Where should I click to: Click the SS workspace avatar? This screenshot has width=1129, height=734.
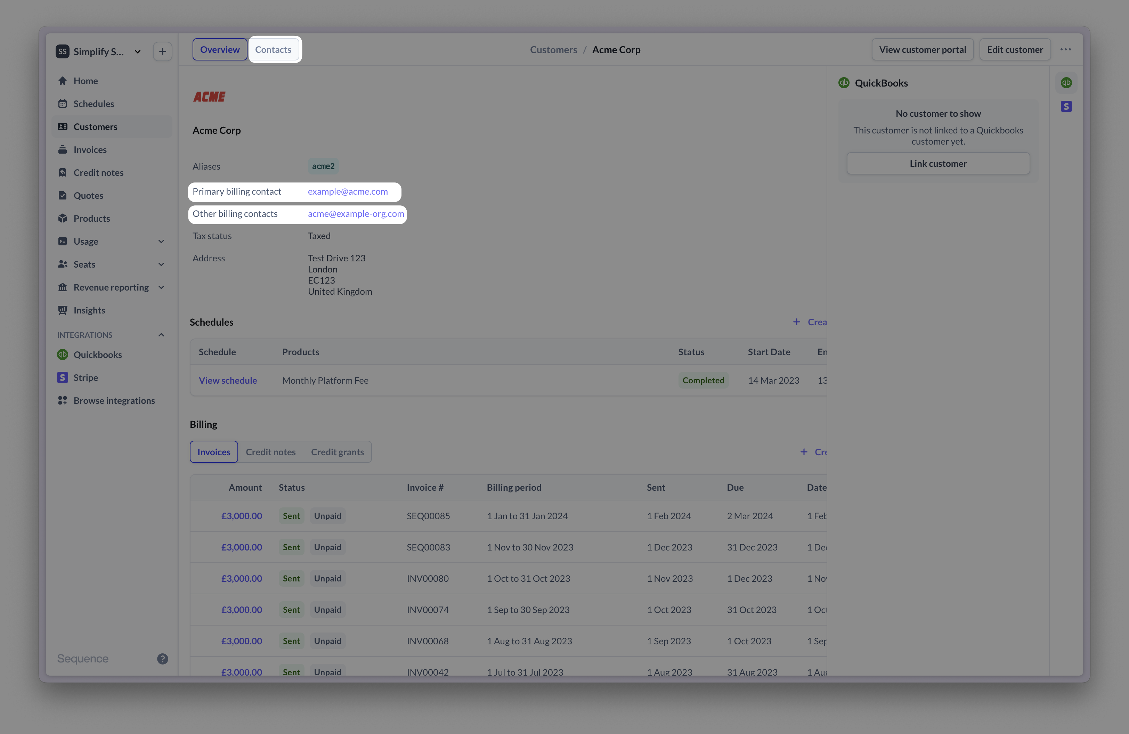point(62,51)
